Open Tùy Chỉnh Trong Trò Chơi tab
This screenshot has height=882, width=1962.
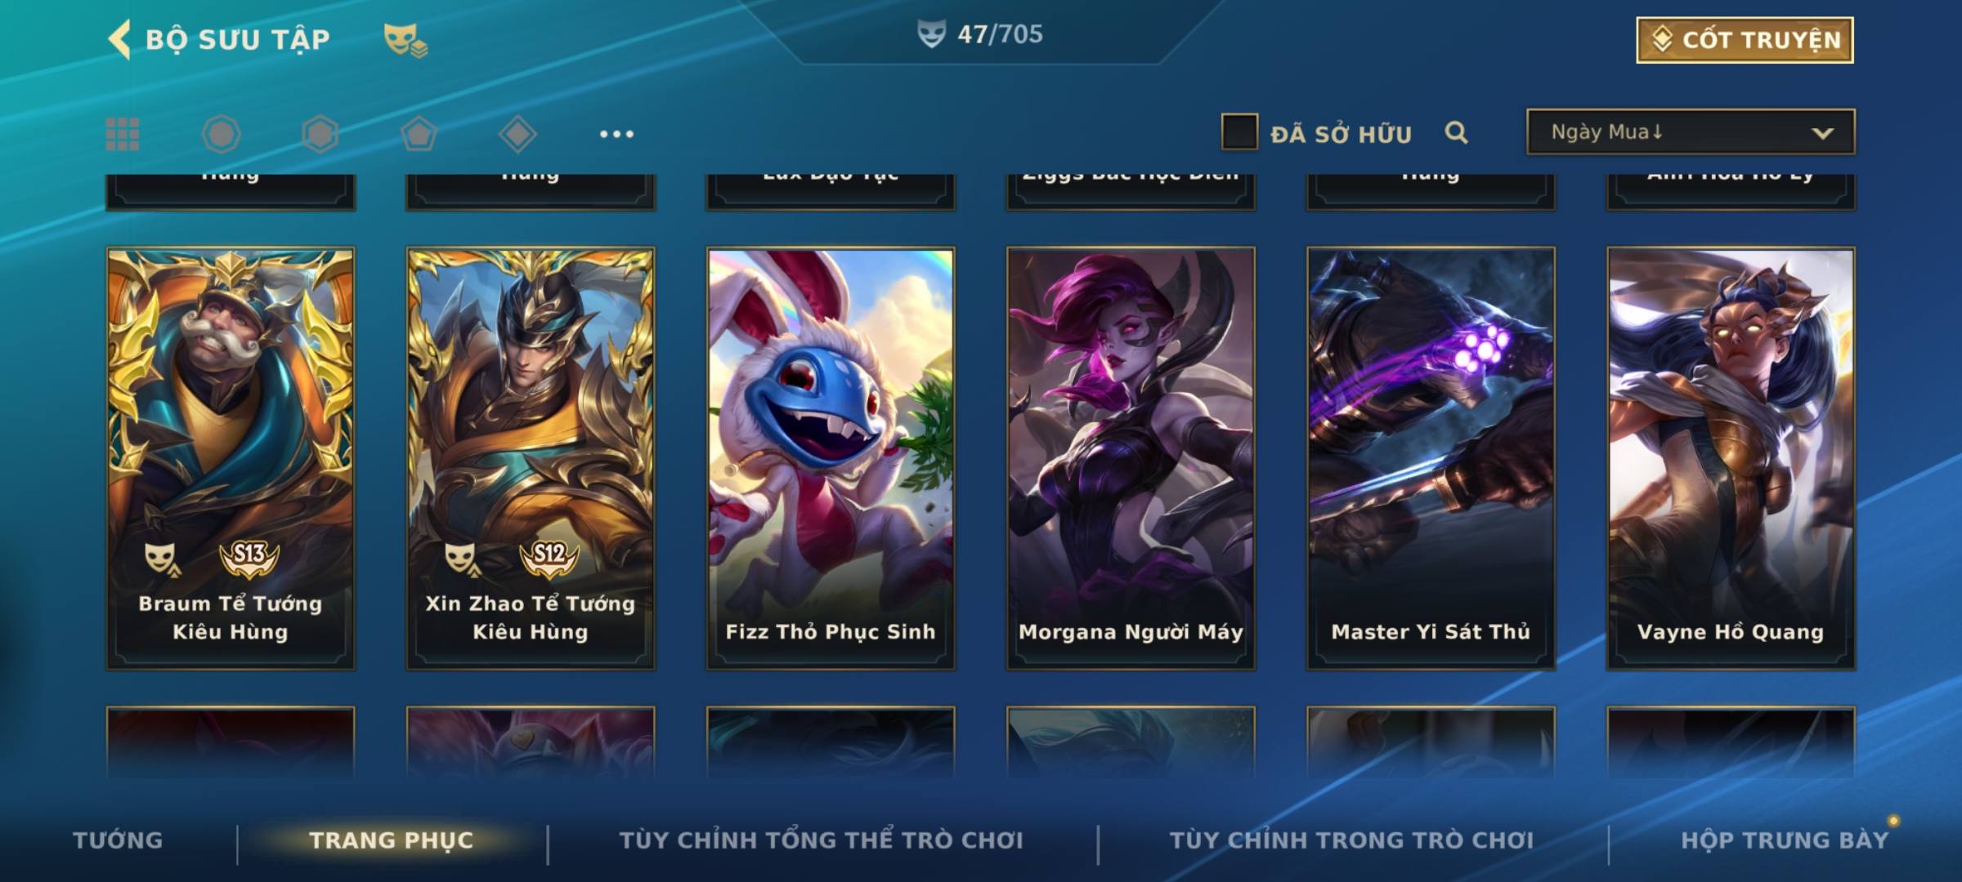pyautogui.click(x=1351, y=840)
